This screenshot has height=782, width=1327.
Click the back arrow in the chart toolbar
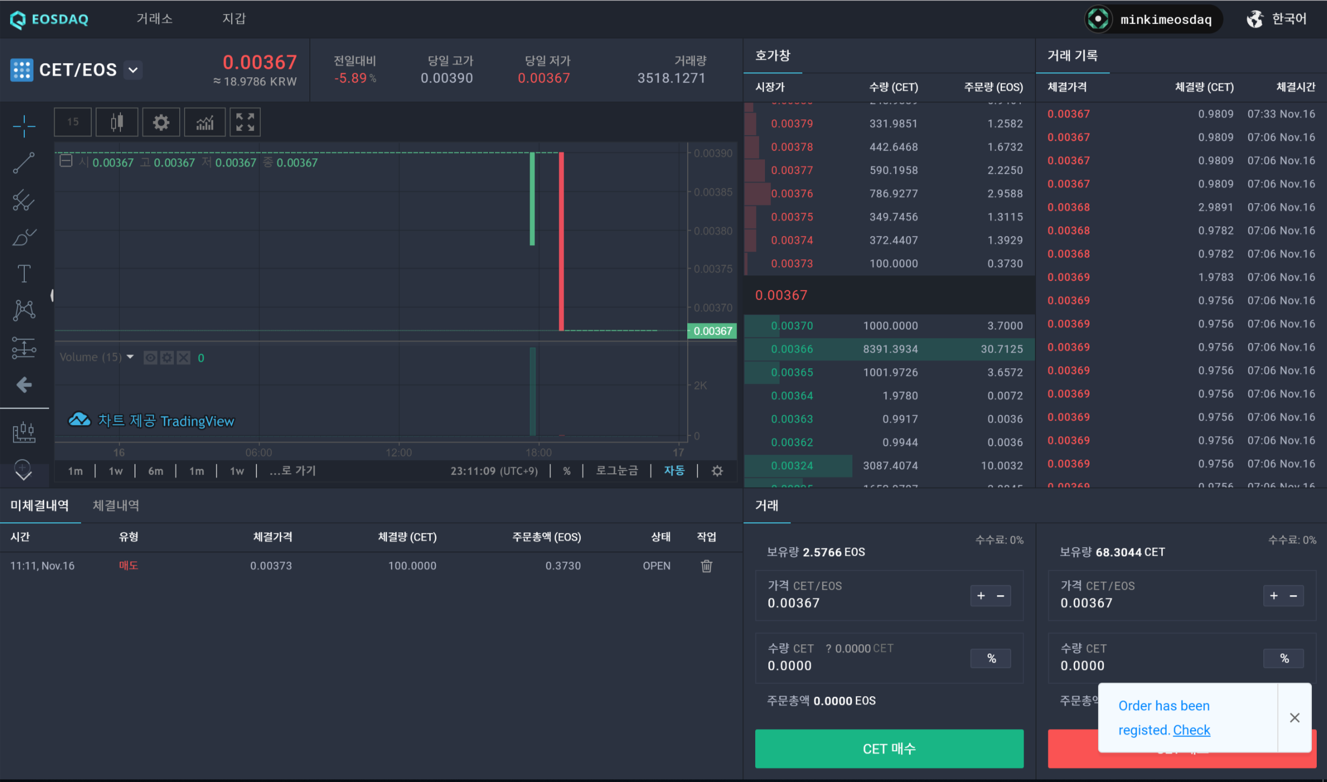pyautogui.click(x=24, y=385)
